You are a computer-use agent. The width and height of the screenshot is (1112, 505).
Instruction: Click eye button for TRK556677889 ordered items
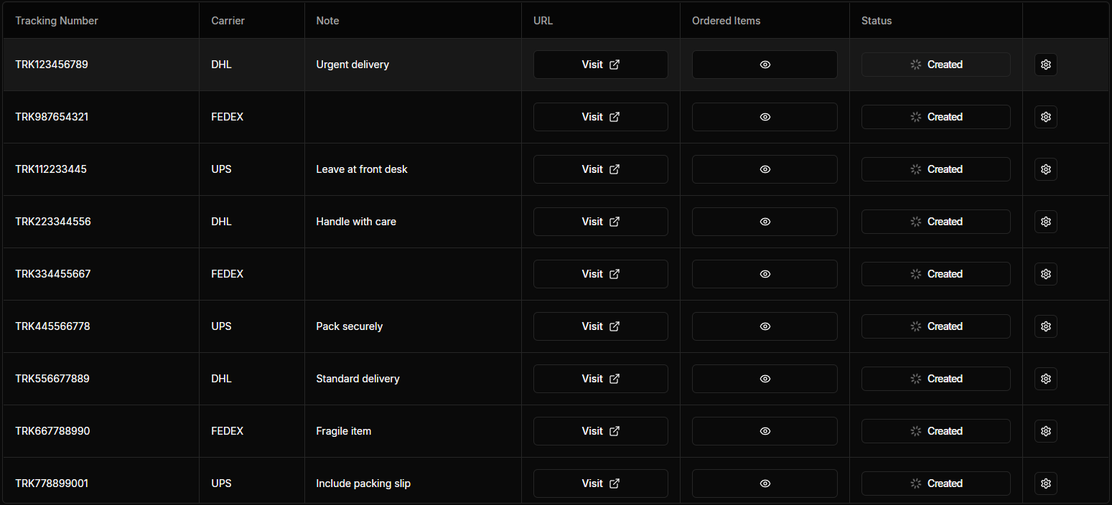coord(765,379)
